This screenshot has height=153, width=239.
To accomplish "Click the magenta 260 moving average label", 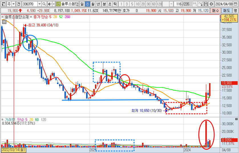I will [x=67, y=17].
